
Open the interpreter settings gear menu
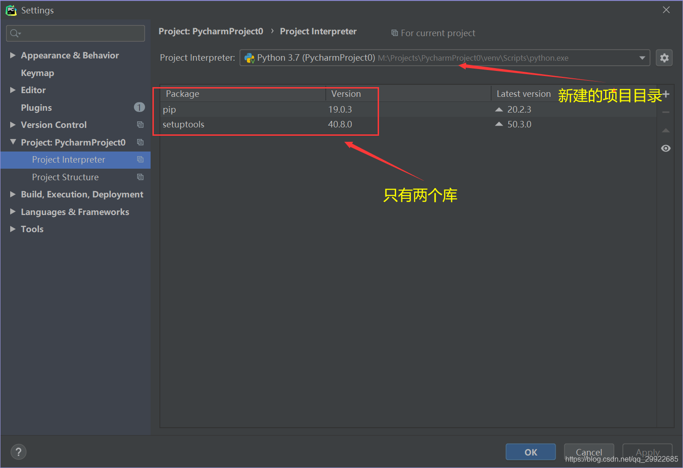[x=664, y=58]
